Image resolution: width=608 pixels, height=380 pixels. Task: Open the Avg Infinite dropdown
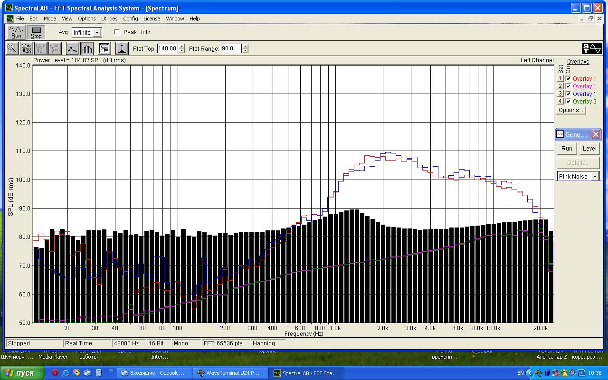coord(97,33)
